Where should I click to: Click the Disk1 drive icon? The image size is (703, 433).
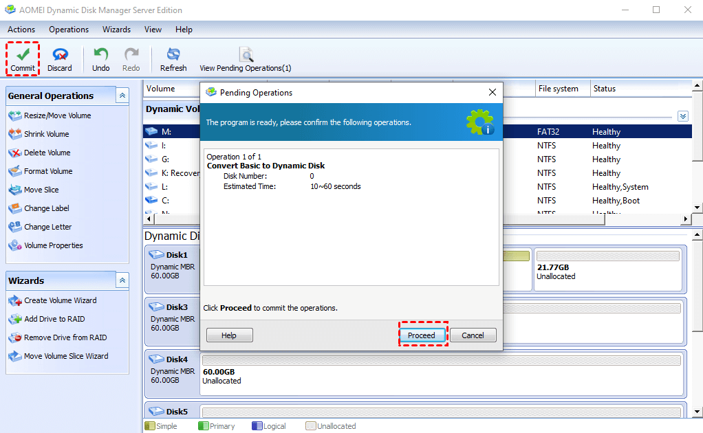[x=156, y=255]
